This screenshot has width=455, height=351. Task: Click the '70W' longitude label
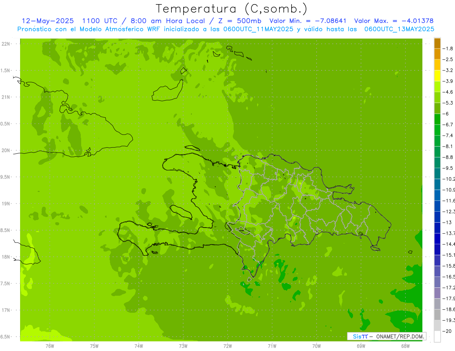tap(317, 346)
